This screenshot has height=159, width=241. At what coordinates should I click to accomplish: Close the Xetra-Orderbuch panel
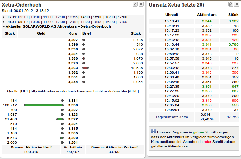tap(141, 4)
